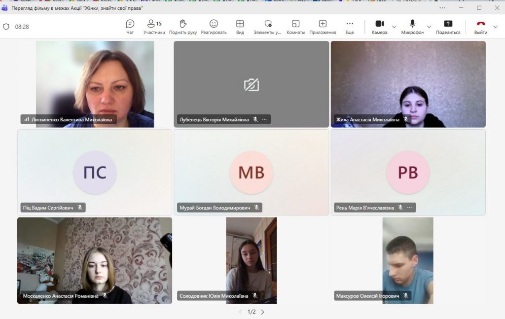505x319 pixels.
Task: Open Элементы управления meeting controls
Action: [268, 27]
